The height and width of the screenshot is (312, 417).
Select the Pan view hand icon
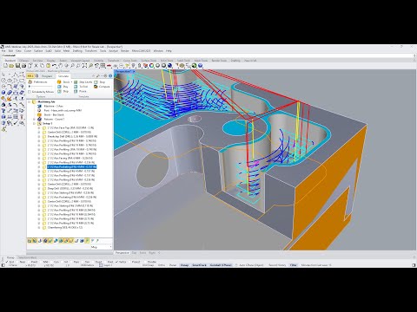tap(60, 66)
